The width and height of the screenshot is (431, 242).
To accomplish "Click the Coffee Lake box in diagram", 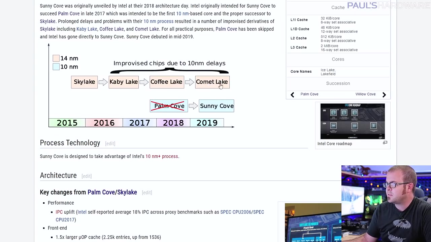I will [167, 82].
